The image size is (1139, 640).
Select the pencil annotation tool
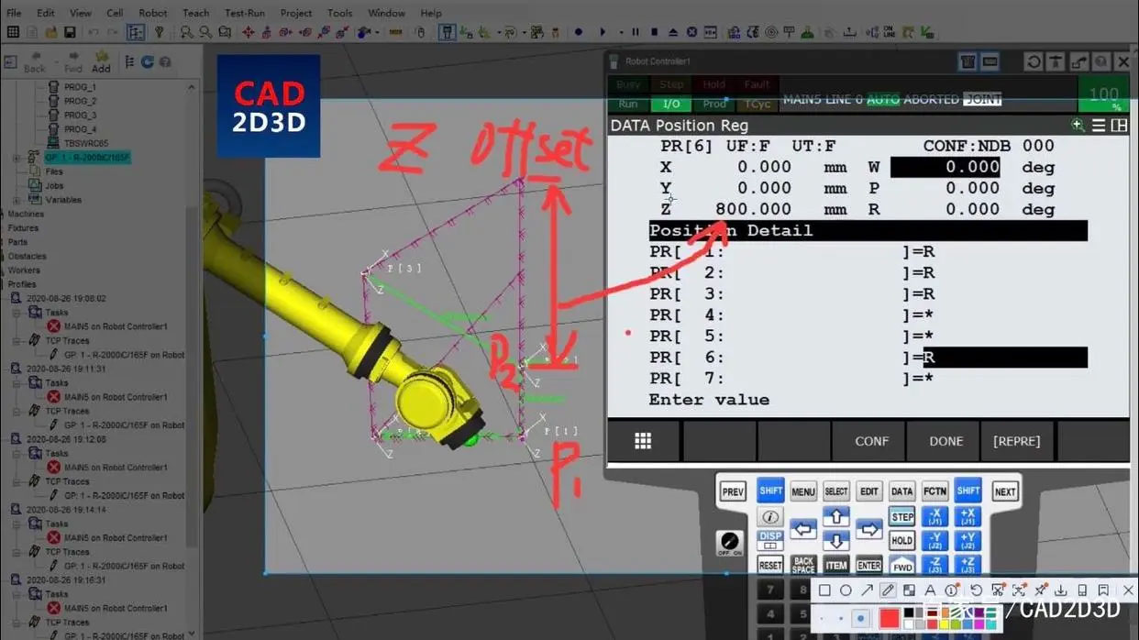[888, 590]
